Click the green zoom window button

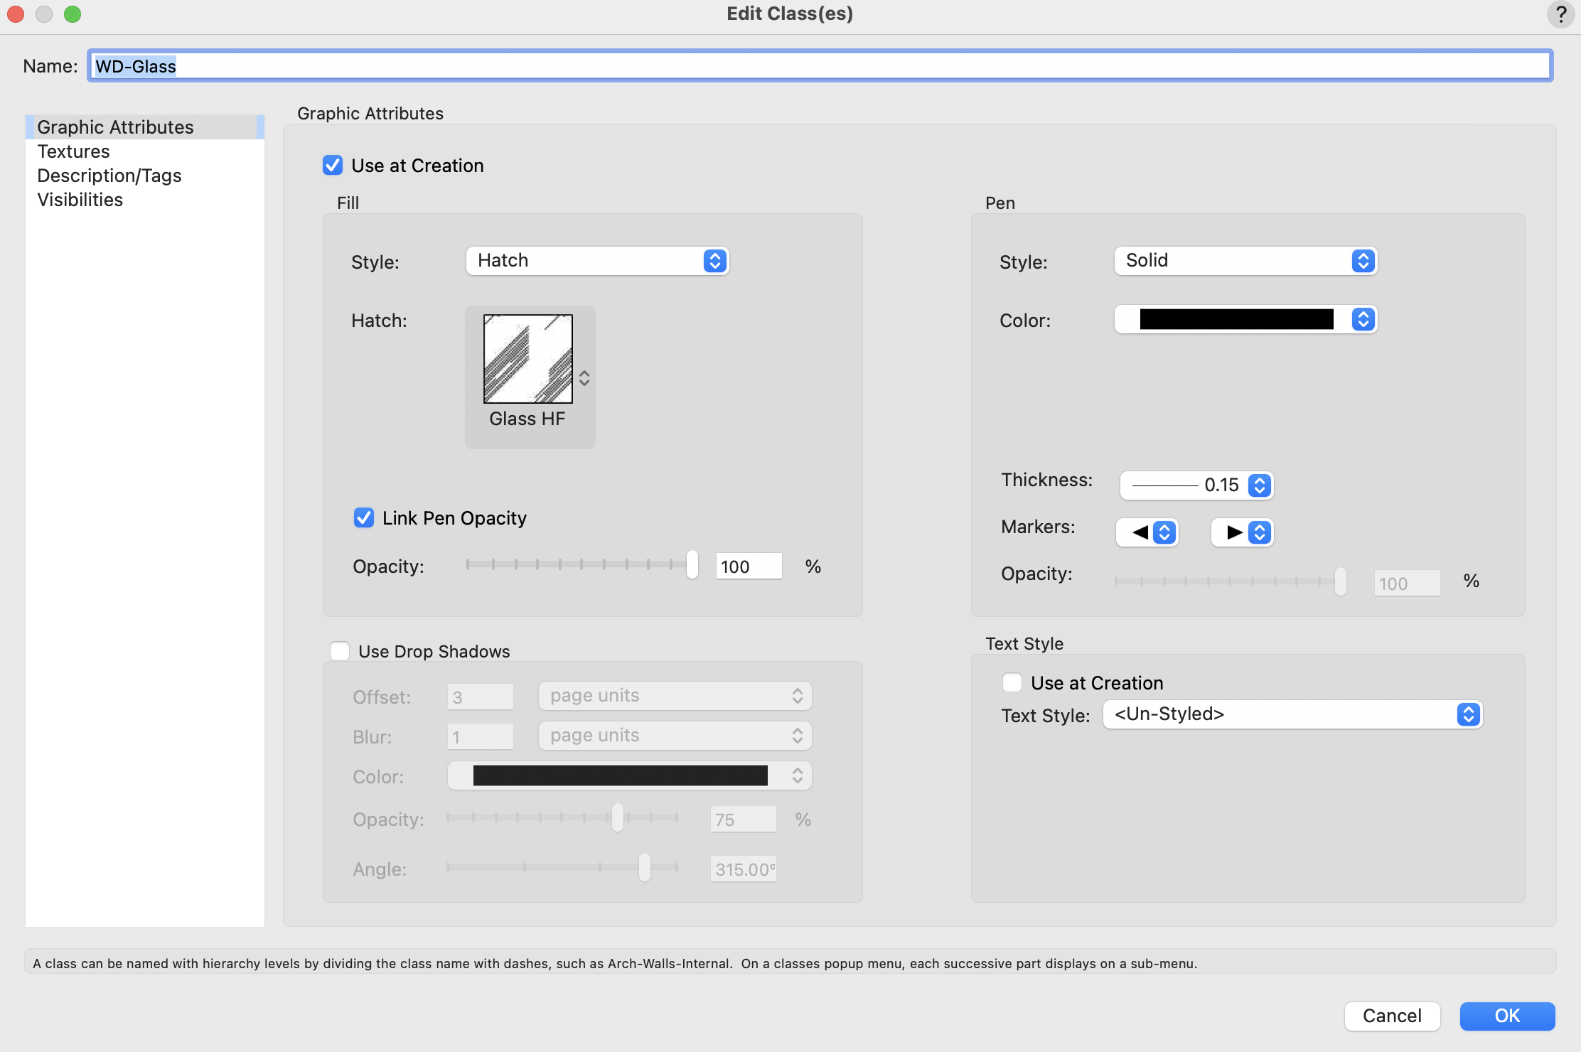(x=73, y=14)
